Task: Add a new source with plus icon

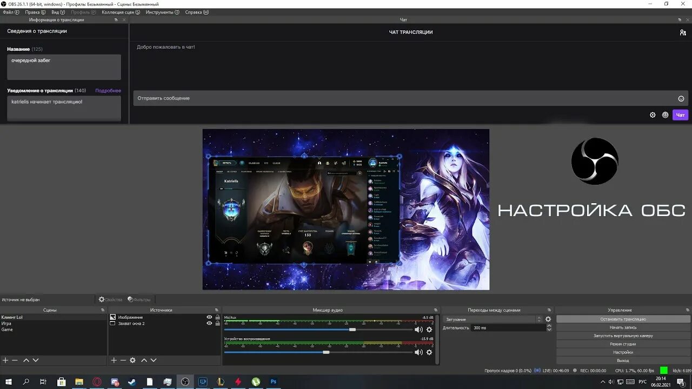Action: 114,360
